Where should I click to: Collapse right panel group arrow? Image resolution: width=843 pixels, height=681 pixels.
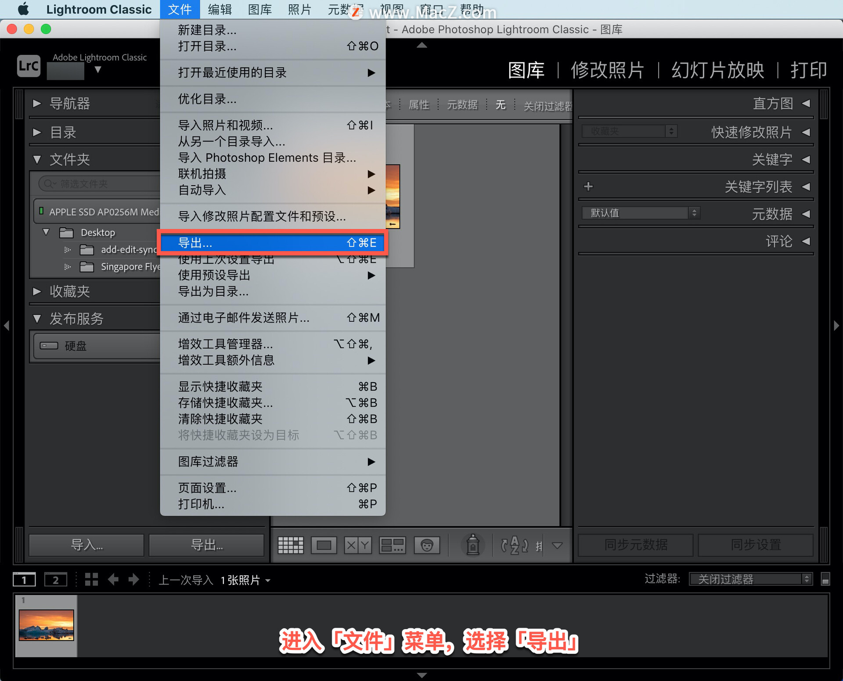(836, 326)
